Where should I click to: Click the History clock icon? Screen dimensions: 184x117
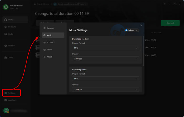[x=6, y=46]
